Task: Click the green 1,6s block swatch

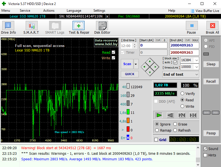Action: tap(128, 112)
